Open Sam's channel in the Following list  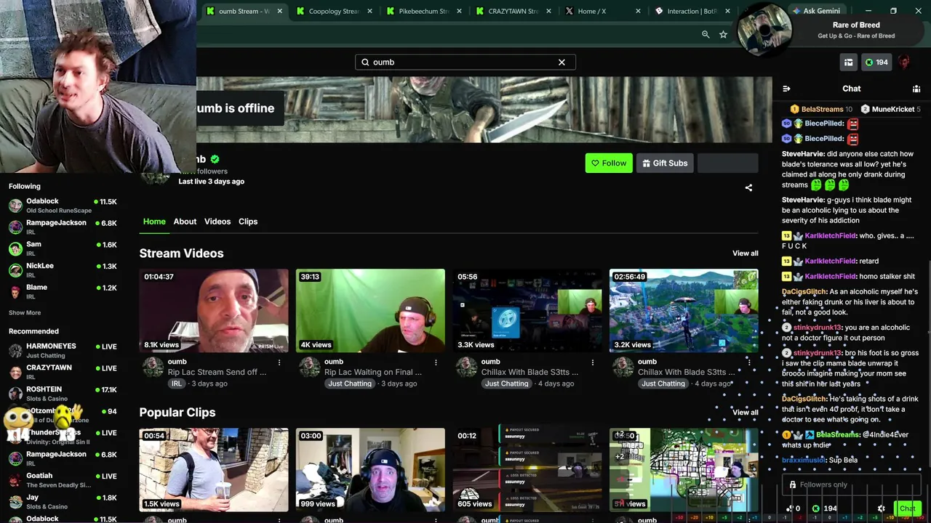(63, 248)
